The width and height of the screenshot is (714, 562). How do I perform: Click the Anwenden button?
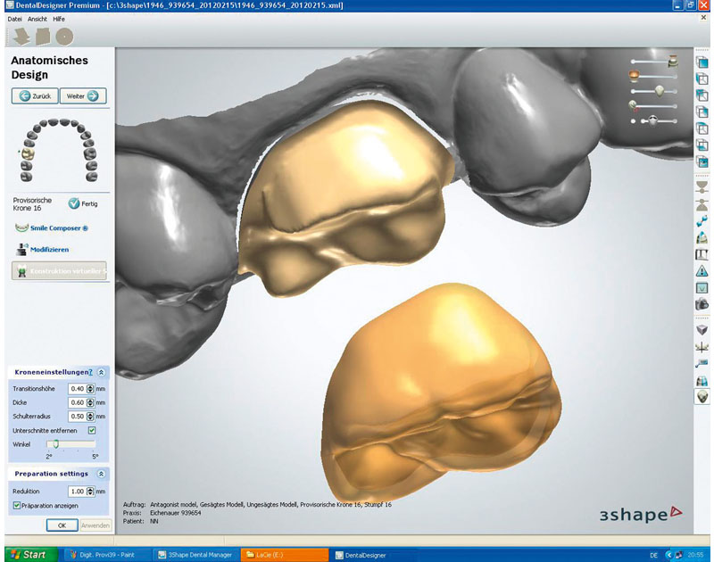point(95,525)
